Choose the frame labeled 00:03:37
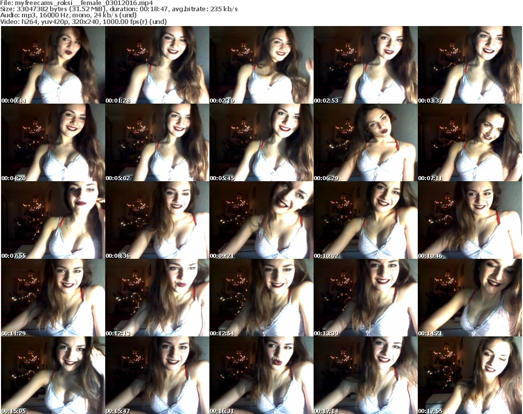Viewport: 523px width, 414px height. point(470,65)
